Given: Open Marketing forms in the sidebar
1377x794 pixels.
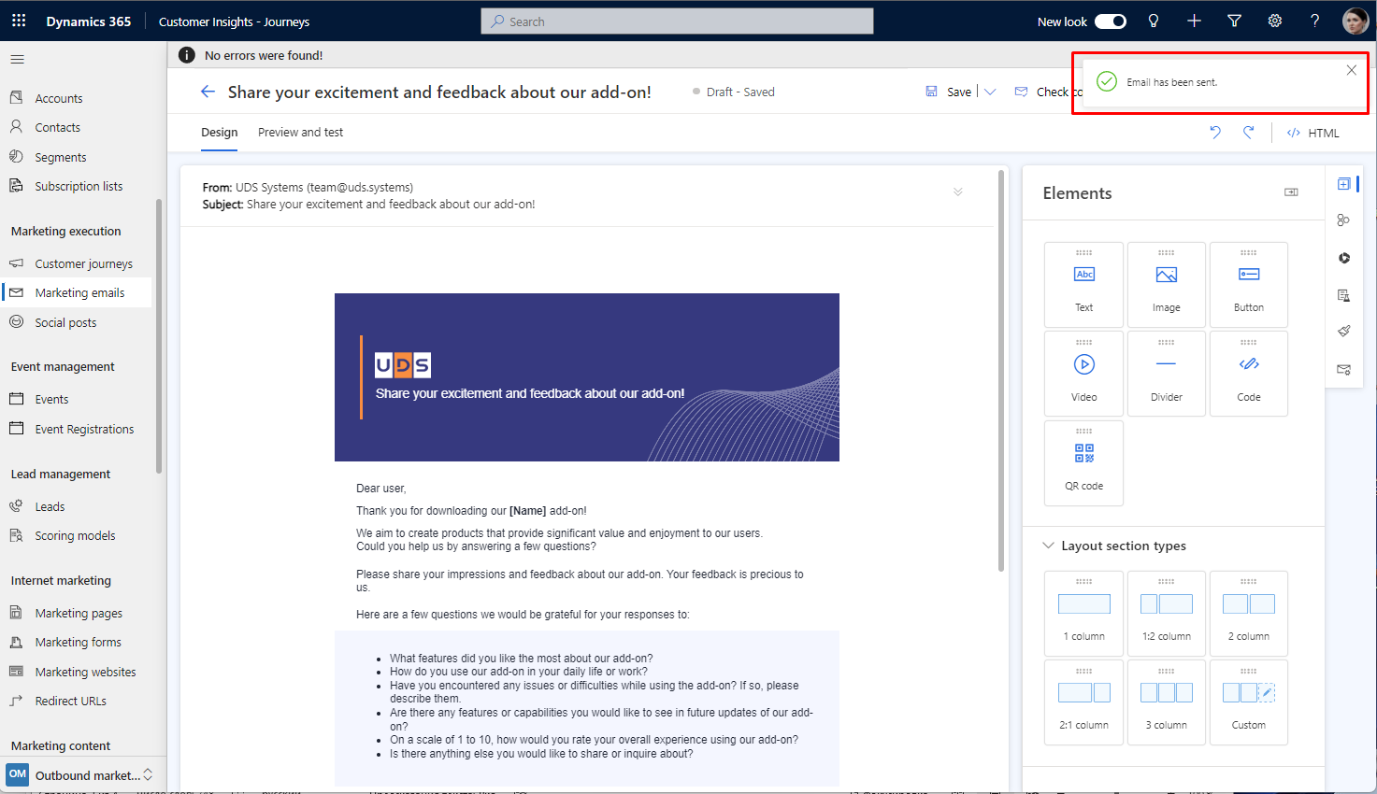Looking at the screenshot, I should [x=77, y=642].
